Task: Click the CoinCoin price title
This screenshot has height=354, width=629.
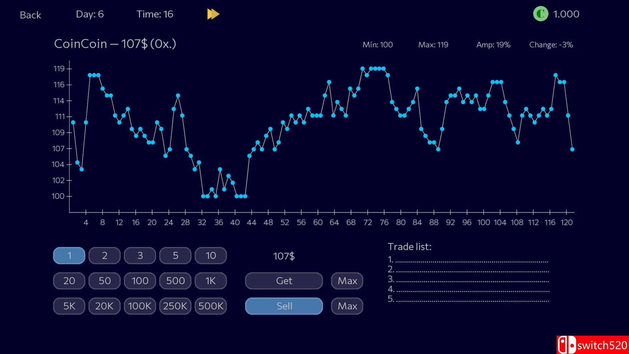Action: (115, 44)
